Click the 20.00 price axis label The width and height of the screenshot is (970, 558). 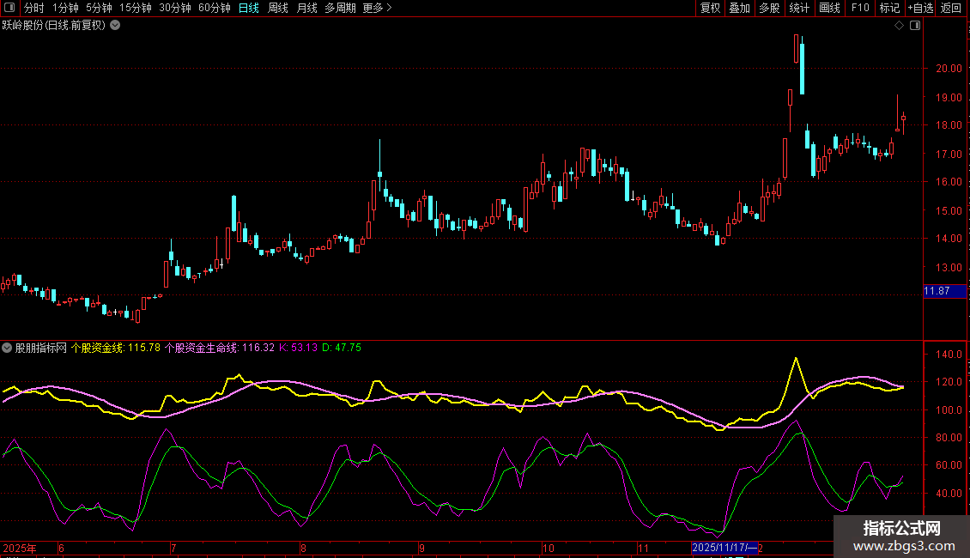click(949, 69)
